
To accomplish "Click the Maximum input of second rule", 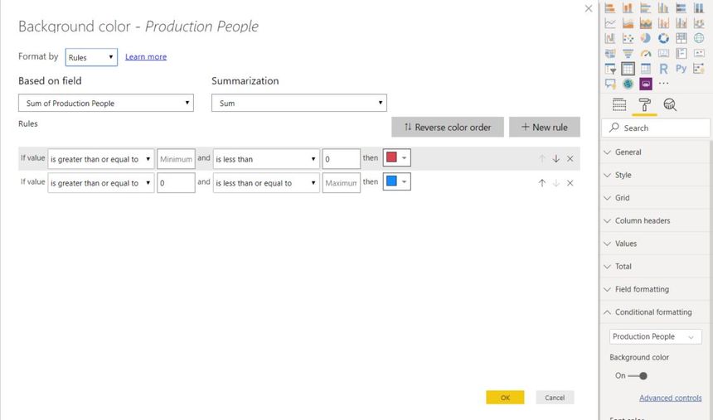I will tap(341, 183).
